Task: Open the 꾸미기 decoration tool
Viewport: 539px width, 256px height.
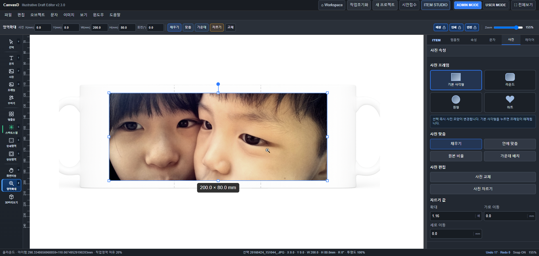Action: pyautogui.click(x=11, y=100)
